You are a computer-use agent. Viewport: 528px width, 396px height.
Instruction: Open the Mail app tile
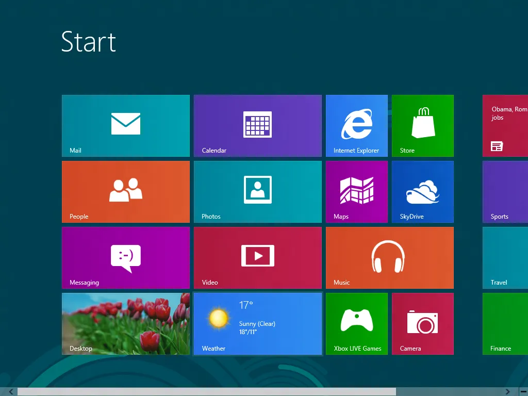click(x=125, y=125)
